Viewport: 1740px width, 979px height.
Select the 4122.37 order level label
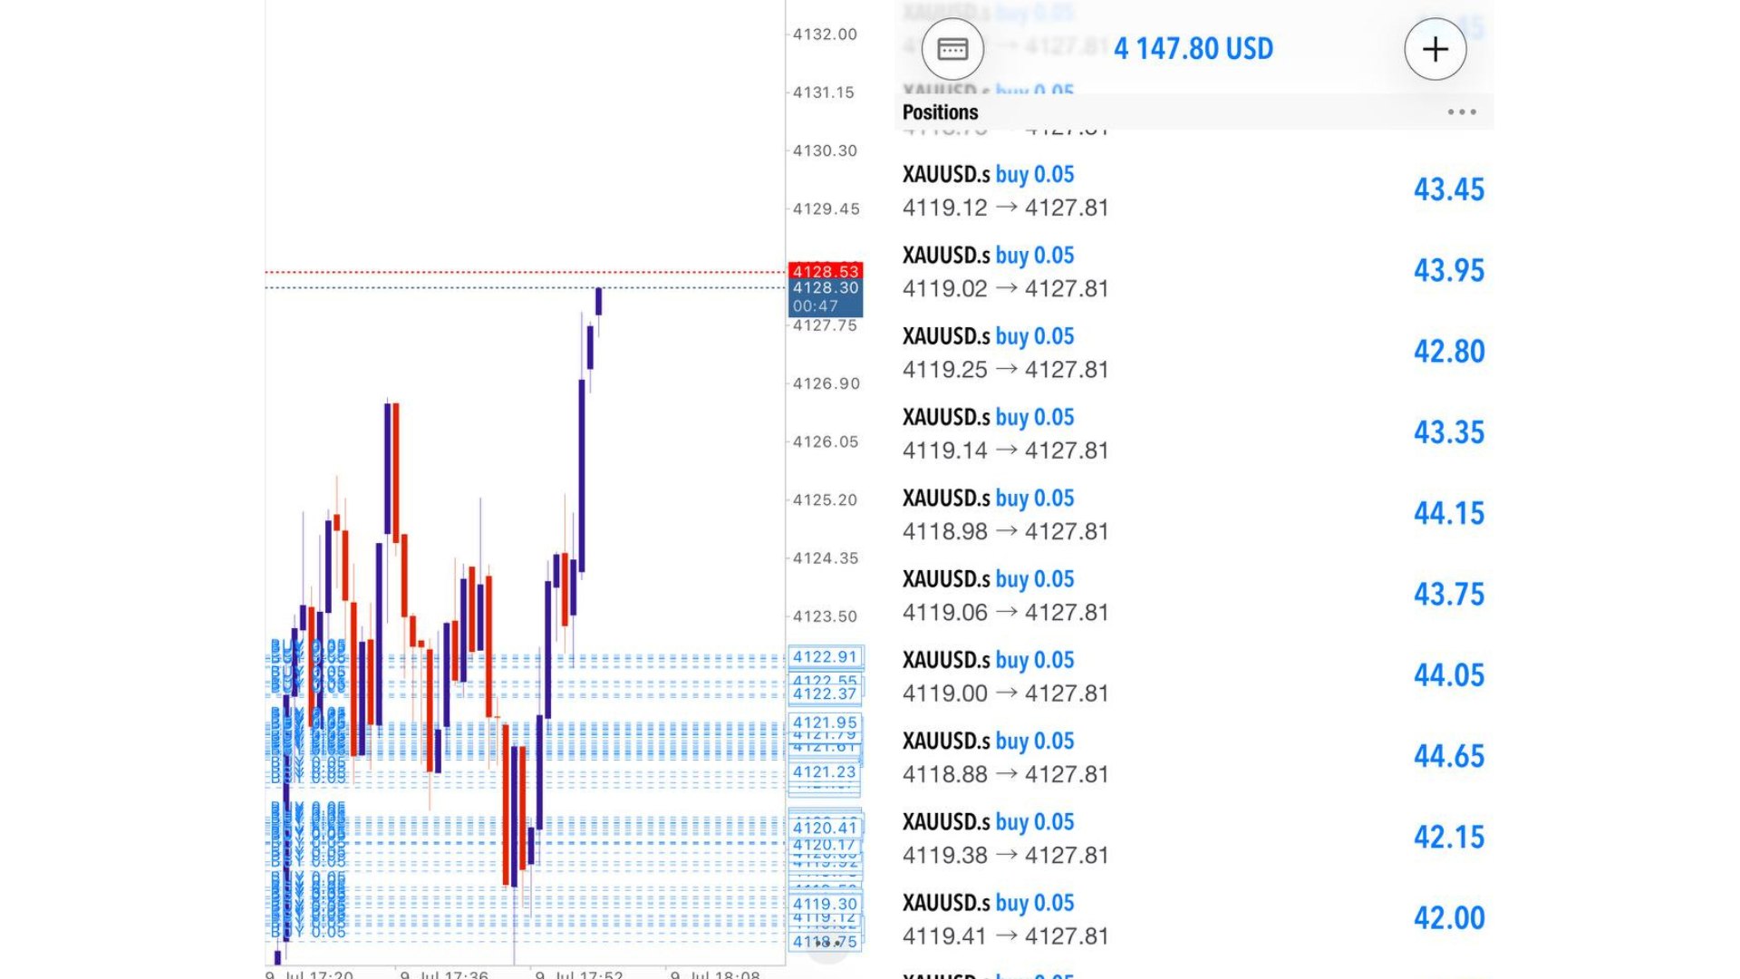(825, 694)
